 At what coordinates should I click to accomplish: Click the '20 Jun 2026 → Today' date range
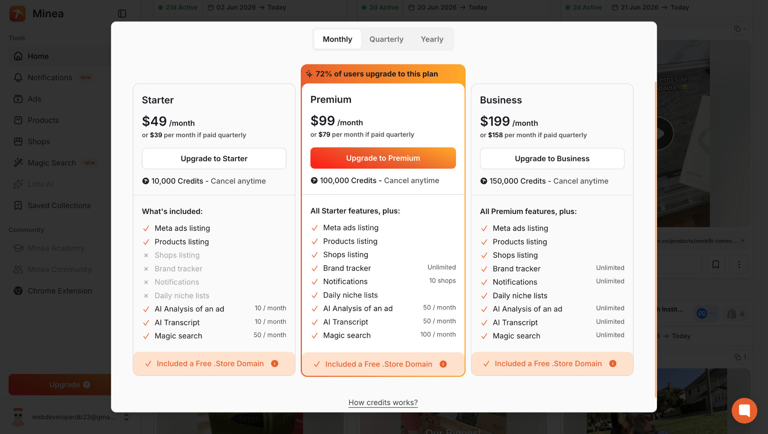coord(448,7)
